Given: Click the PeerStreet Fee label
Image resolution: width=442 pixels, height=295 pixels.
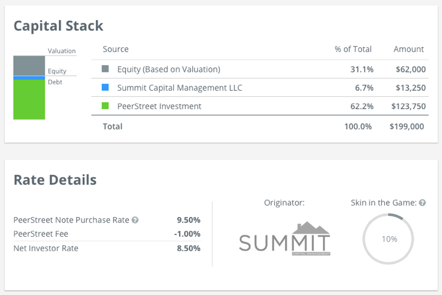Looking at the screenshot, I should [x=41, y=234].
